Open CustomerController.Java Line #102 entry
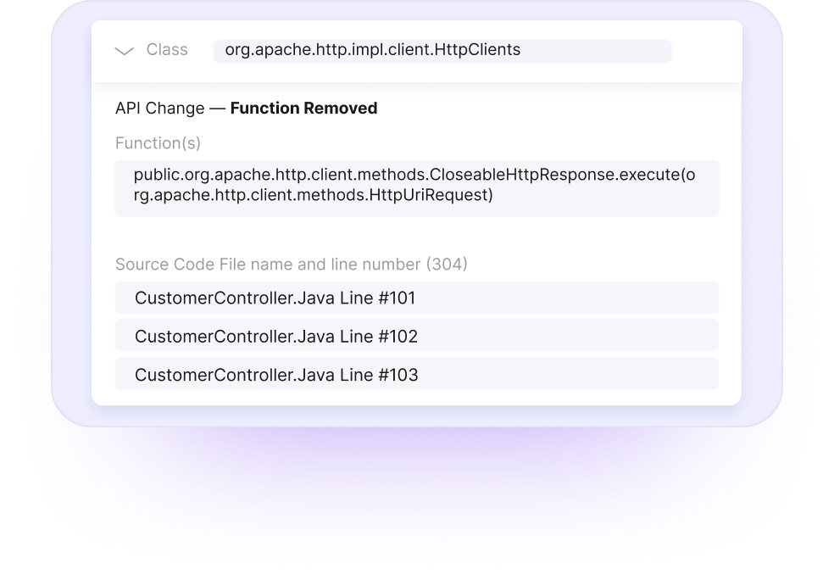Image resolution: width=834 pixels, height=580 pixels. click(x=416, y=337)
